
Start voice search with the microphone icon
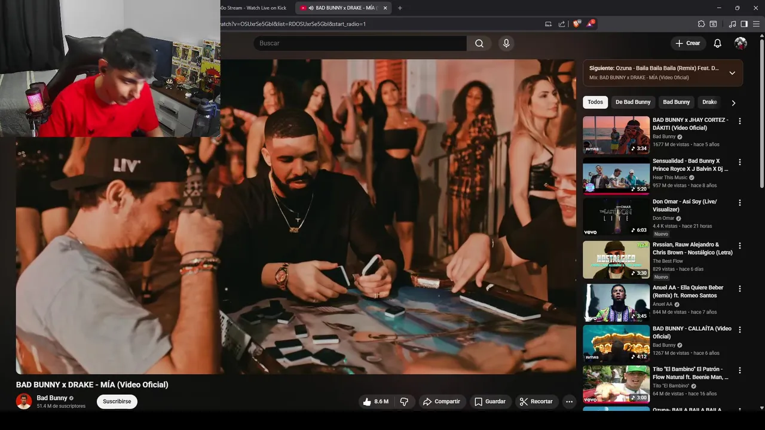506,43
